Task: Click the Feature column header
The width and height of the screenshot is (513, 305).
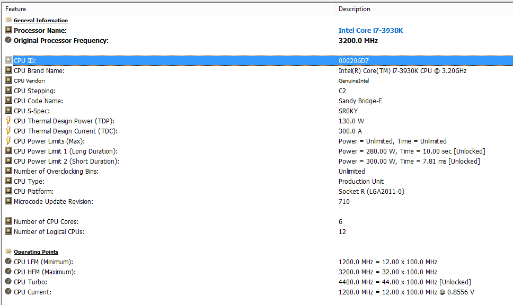Action: (169, 9)
